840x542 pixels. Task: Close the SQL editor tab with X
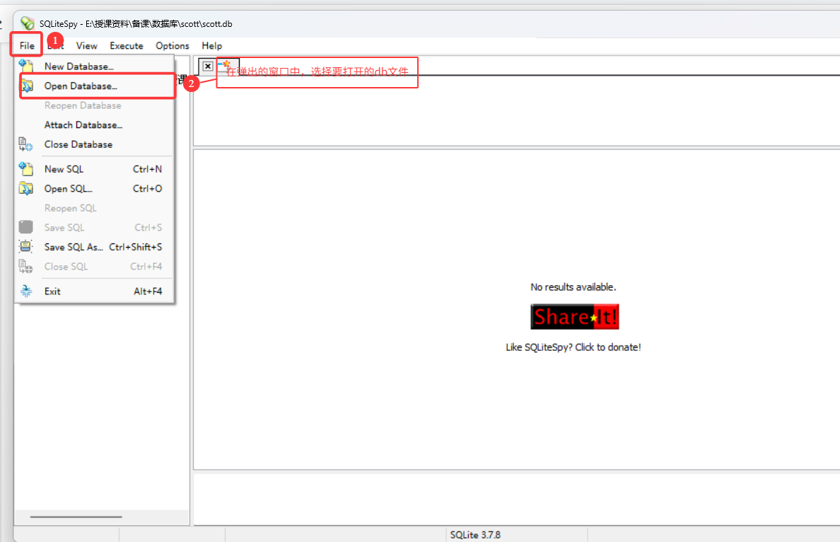(208, 67)
